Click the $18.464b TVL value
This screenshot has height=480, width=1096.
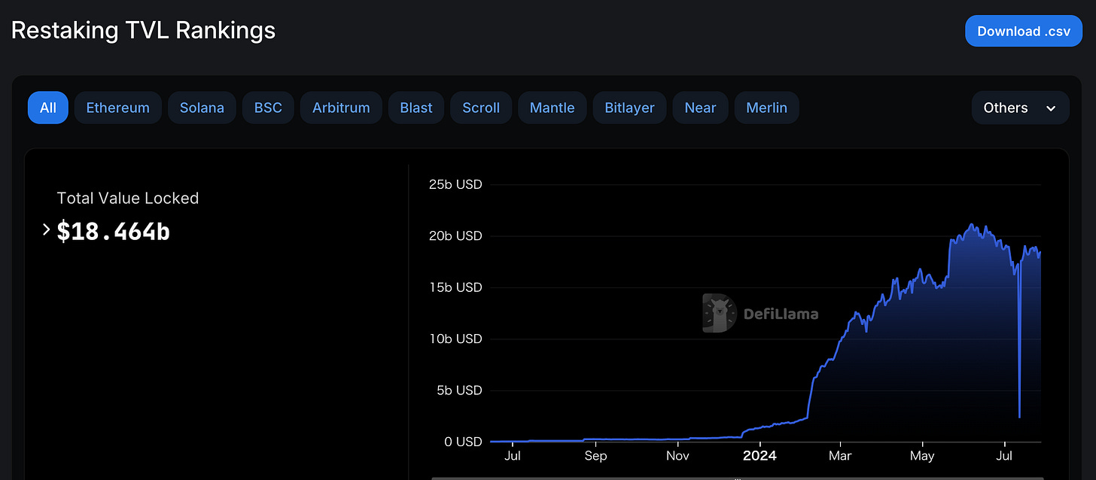click(114, 232)
